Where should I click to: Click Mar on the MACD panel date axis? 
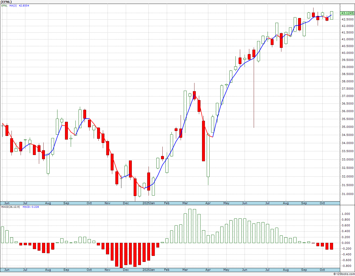[x=185, y=270]
